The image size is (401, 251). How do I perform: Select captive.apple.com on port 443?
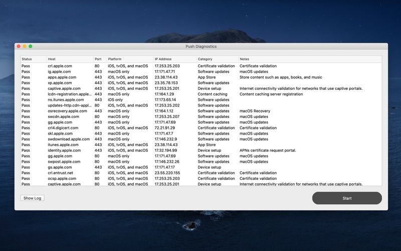pos(64,88)
